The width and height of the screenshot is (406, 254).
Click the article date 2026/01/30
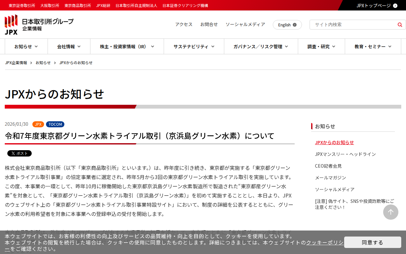(16, 124)
